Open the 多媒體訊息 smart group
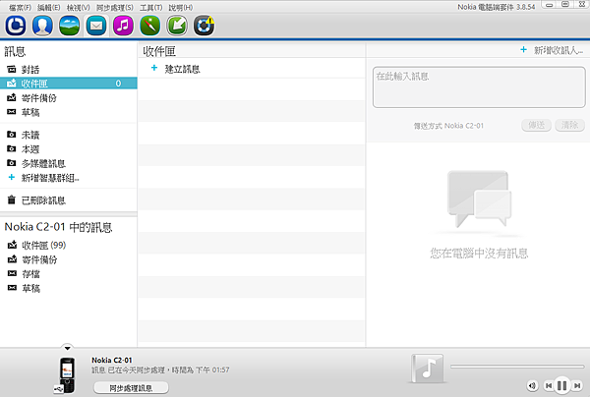 point(43,163)
